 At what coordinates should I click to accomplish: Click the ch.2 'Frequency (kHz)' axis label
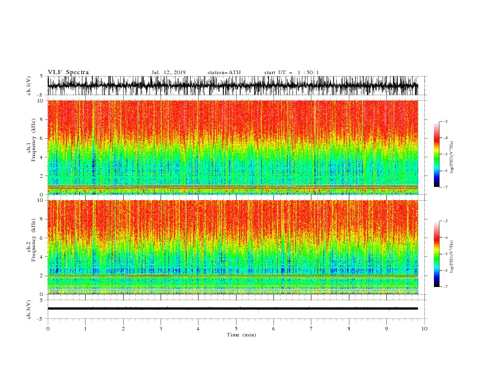[x=33, y=240]
